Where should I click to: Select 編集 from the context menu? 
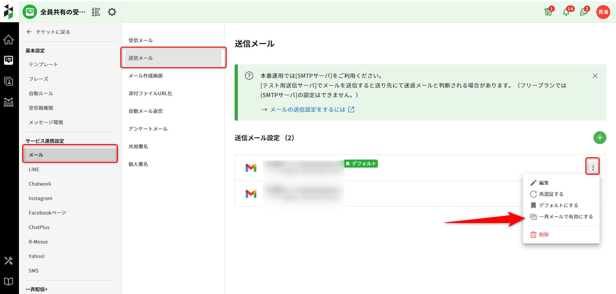(544, 183)
